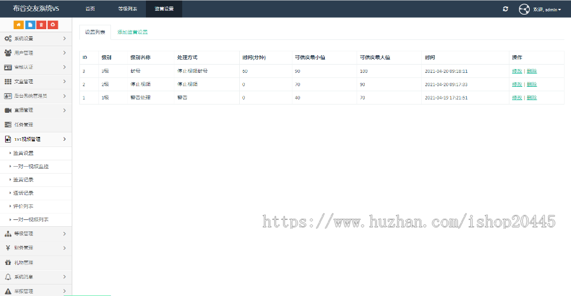
Task: Click 修改 link for the 2级 row
Action: point(517,84)
